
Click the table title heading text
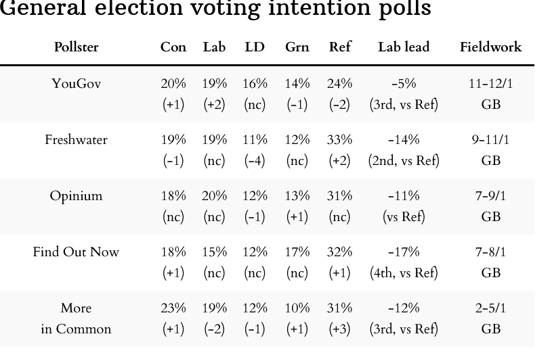(x=215, y=9)
